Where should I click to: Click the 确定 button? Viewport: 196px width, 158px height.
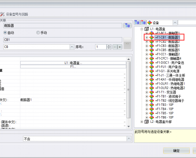click(176, 150)
